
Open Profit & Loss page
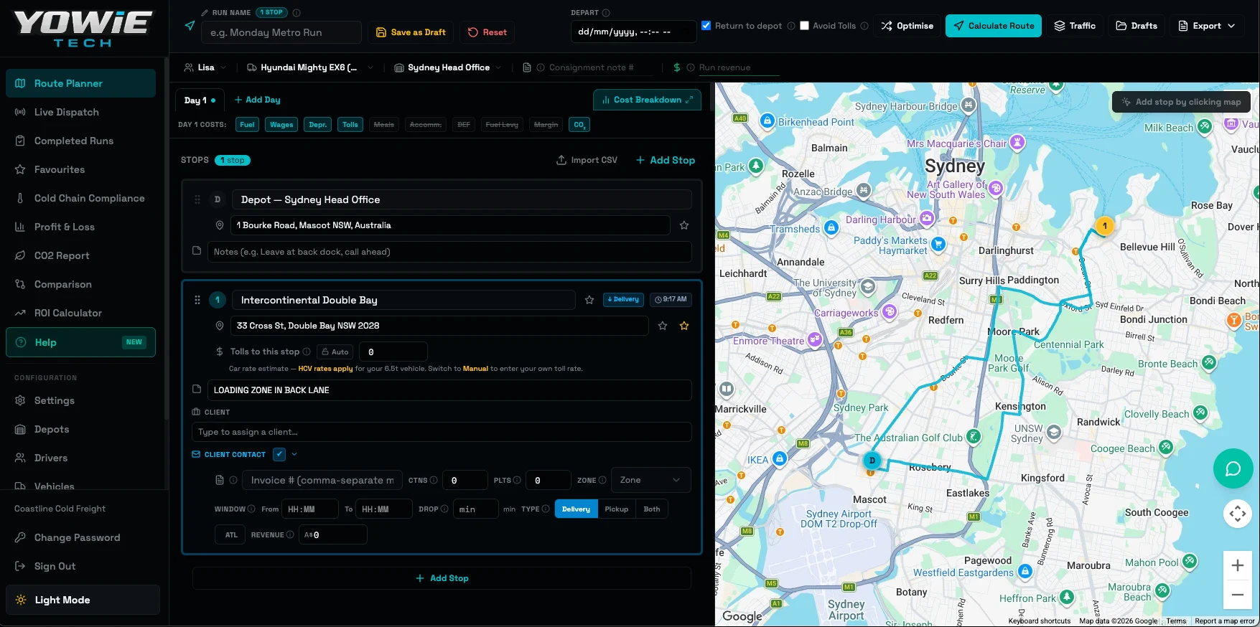pyautogui.click(x=80, y=227)
